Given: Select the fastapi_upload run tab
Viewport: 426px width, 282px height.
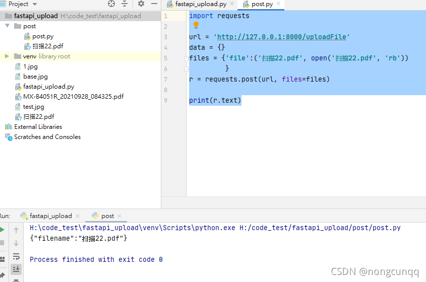Looking at the screenshot, I should pyautogui.click(x=50, y=216).
